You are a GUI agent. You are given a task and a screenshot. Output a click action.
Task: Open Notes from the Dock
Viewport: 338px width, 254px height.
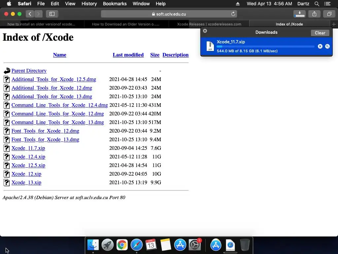(x=166, y=245)
